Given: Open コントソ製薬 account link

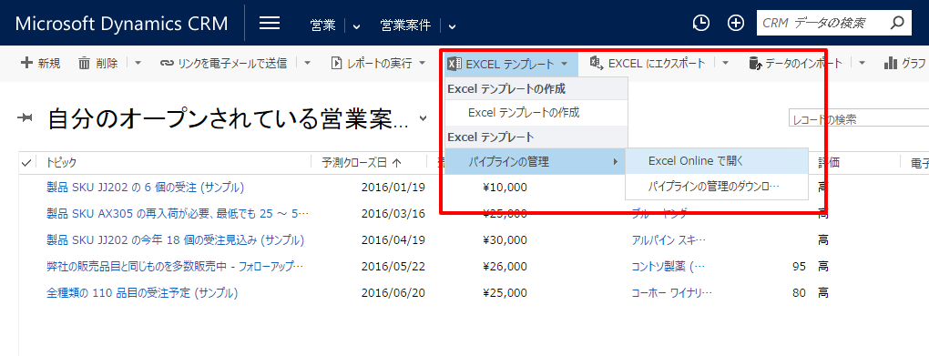Looking at the screenshot, I should tap(669, 267).
